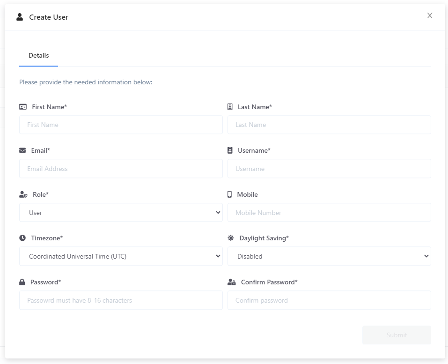Click the padlock icon beside Password label
This screenshot has width=448, height=364.
pos(22,282)
